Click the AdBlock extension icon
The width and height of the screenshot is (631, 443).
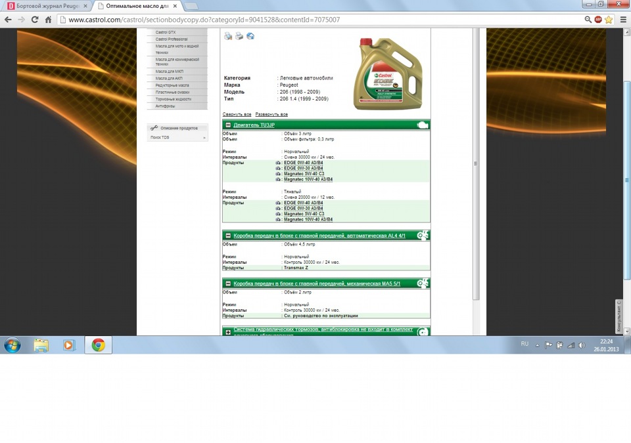[598, 19]
